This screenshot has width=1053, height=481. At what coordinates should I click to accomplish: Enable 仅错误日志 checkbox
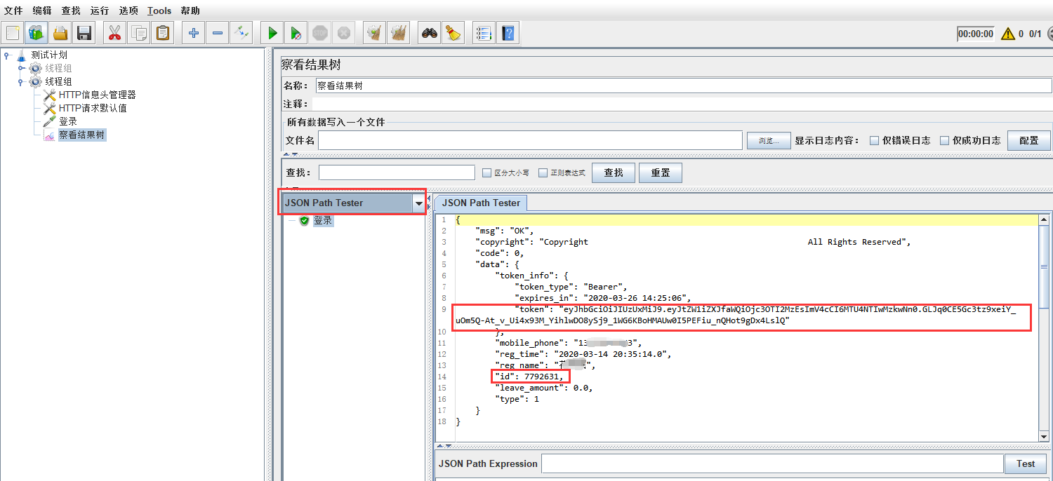(x=874, y=140)
